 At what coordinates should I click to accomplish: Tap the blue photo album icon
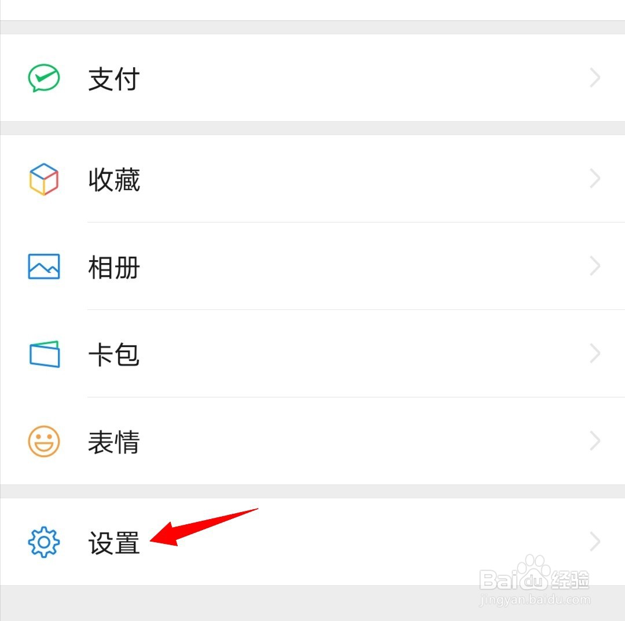point(44,266)
